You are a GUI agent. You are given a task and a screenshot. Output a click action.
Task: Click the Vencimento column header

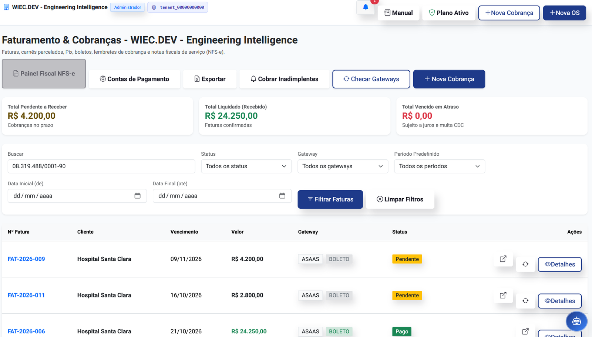tap(184, 232)
